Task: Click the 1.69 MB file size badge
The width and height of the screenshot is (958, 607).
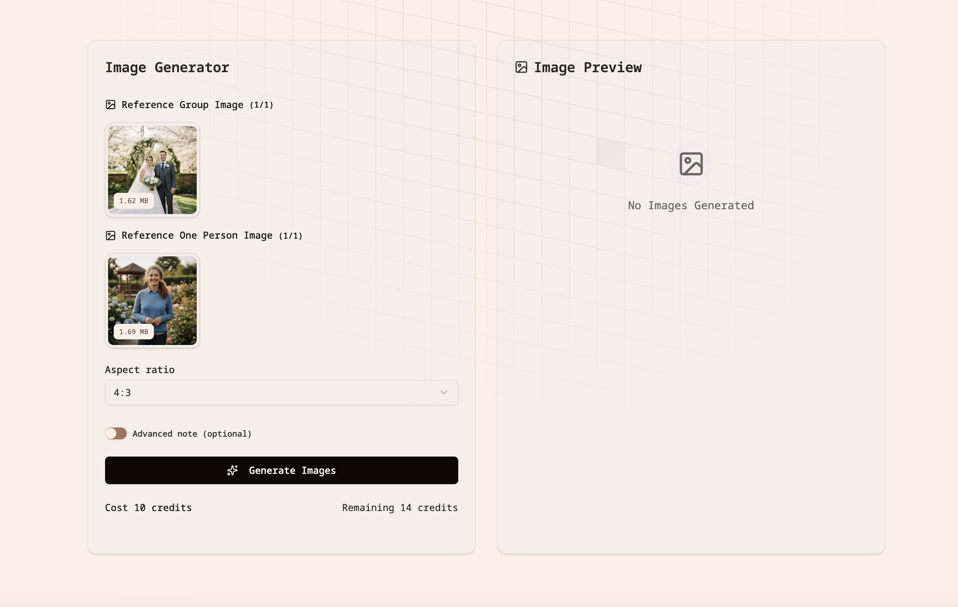Action: tap(134, 332)
